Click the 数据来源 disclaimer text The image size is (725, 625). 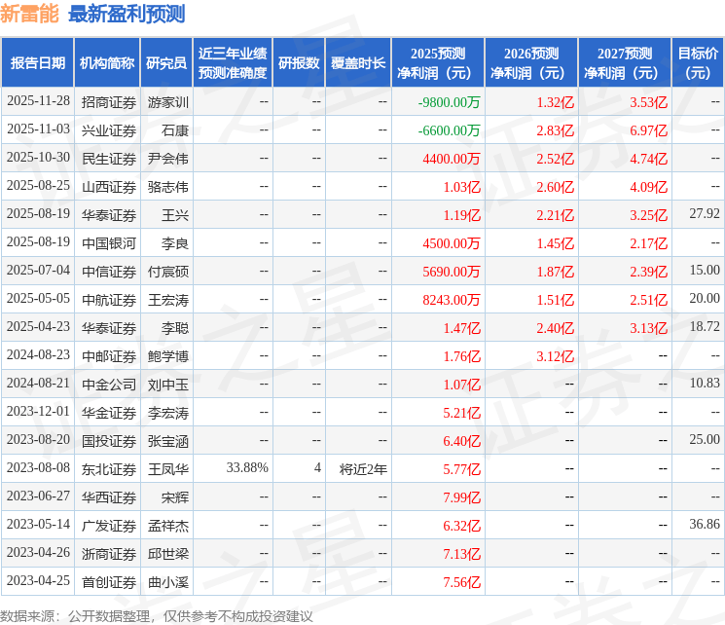pyautogui.click(x=157, y=616)
